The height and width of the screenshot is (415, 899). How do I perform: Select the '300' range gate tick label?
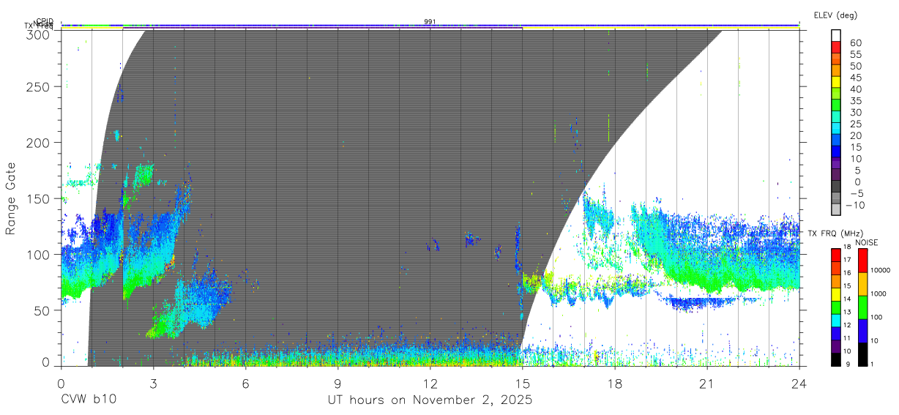[38, 34]
